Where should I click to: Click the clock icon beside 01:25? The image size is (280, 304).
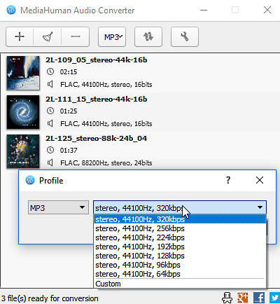click(50, 111)
